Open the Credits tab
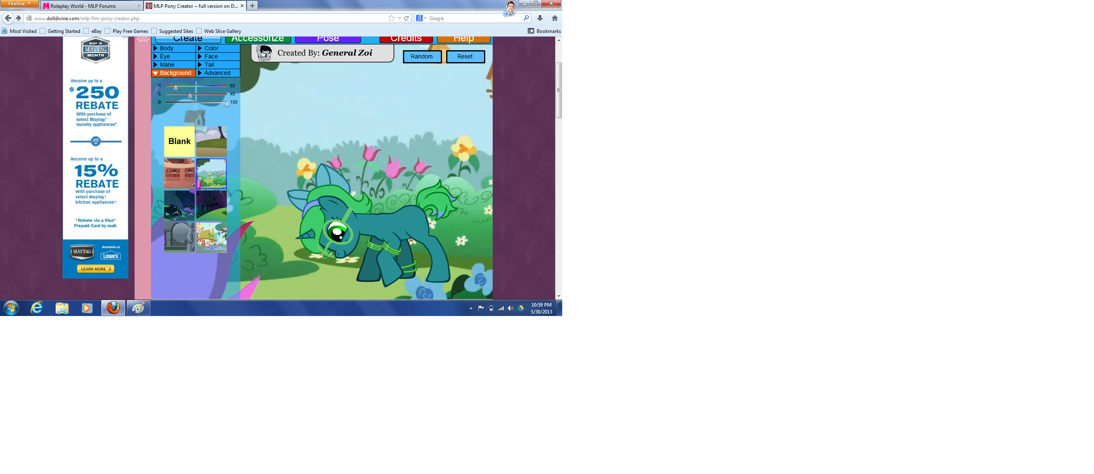The width and height of the screenshot is (1094, 474). [x=406, y=39]
